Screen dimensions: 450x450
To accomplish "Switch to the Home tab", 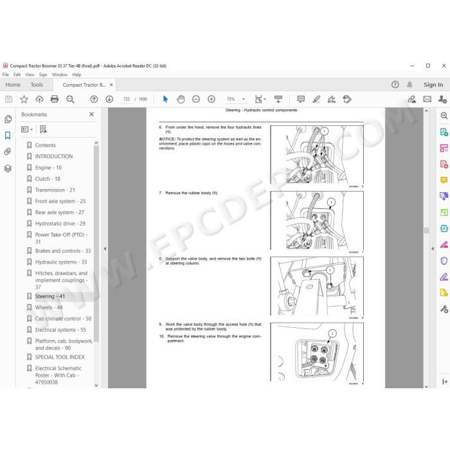I will coord(13,85).
